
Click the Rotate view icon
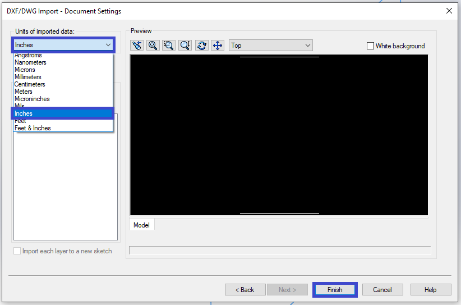point(202,45)
